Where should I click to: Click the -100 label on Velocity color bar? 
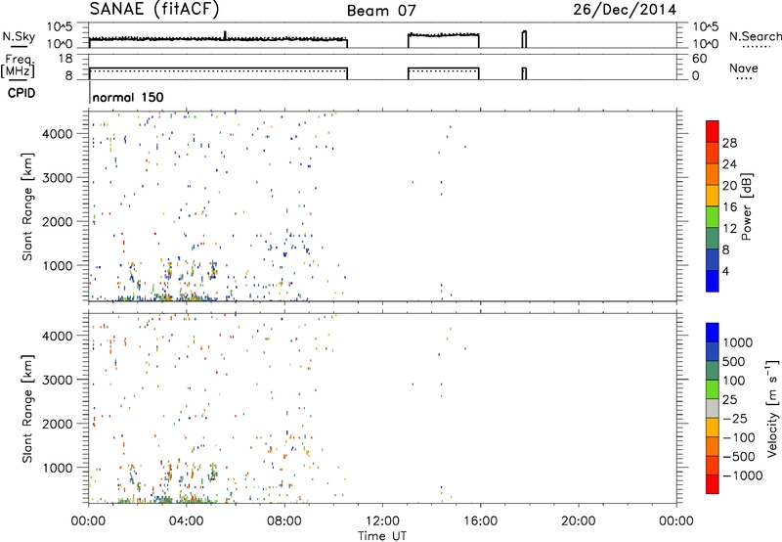click(x=738, y=437)
